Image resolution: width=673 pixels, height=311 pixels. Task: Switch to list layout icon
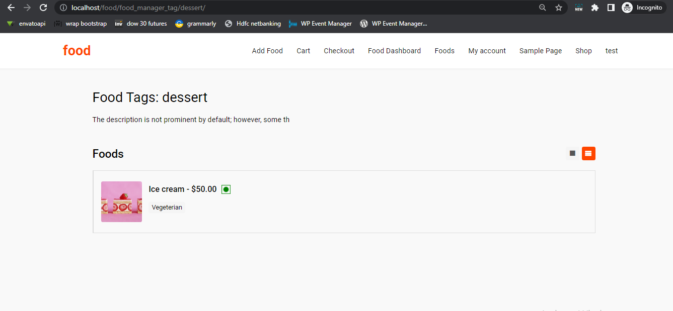(x=588, y=153)
